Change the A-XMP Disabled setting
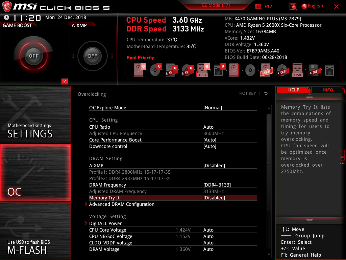 pyautogui.click(x=214, y=166)
